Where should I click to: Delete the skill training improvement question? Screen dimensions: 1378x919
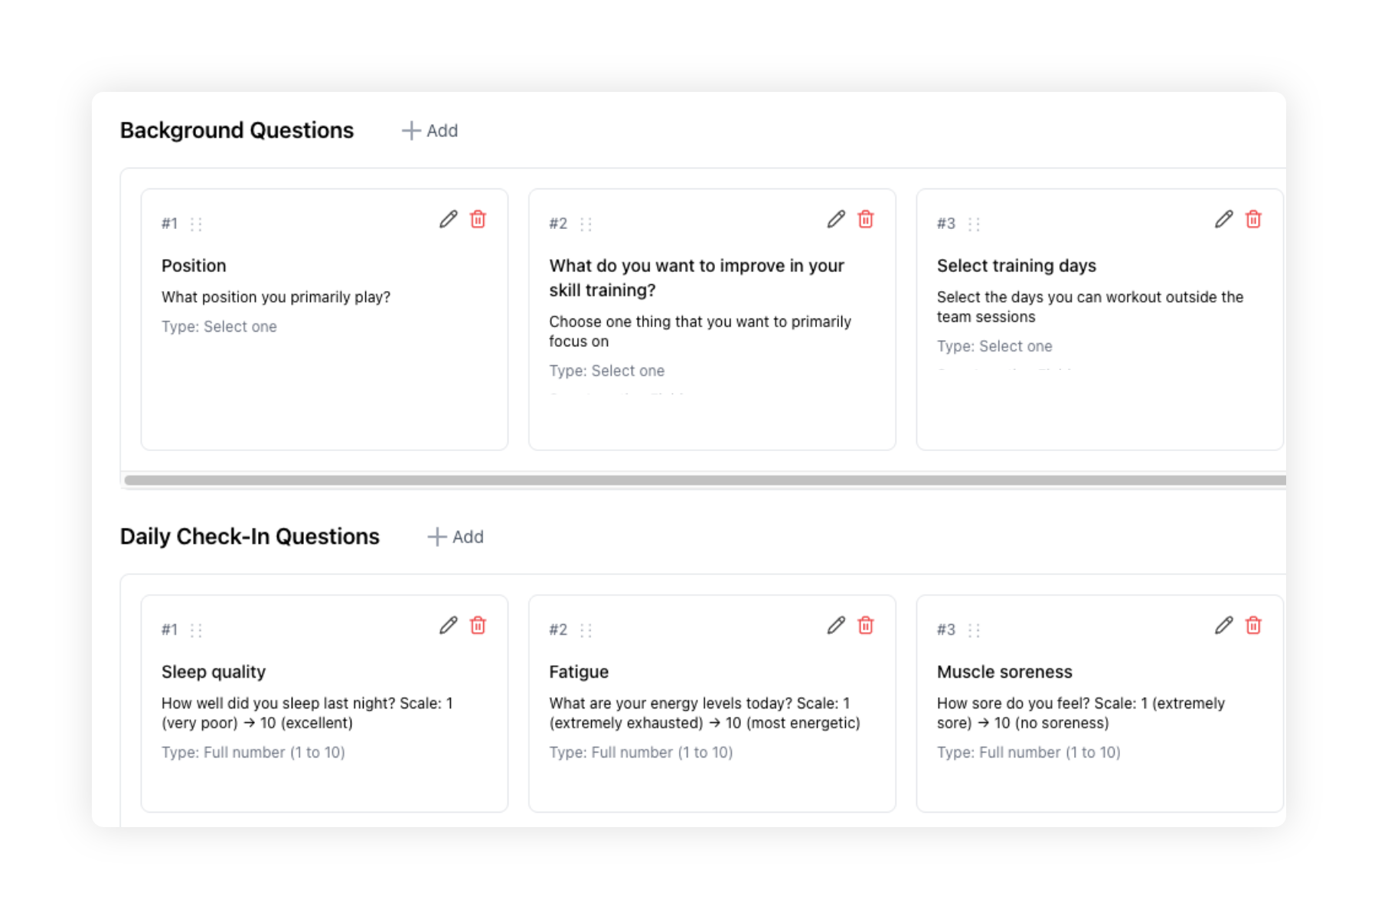[x=866, y=220]
